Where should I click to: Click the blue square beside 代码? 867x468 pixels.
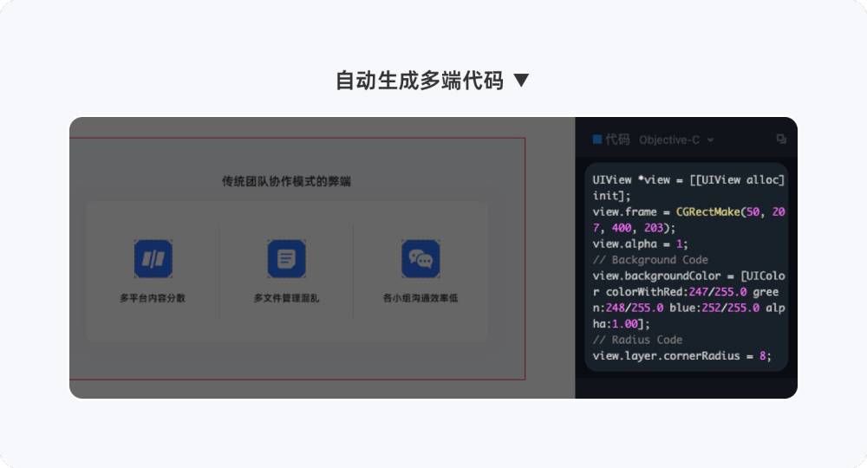point(597,140)
